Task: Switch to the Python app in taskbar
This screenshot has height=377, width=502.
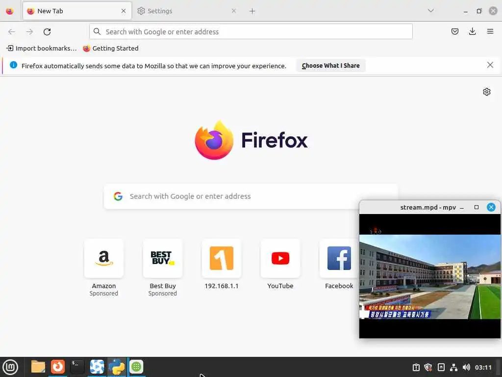Action: pos(117,367)
